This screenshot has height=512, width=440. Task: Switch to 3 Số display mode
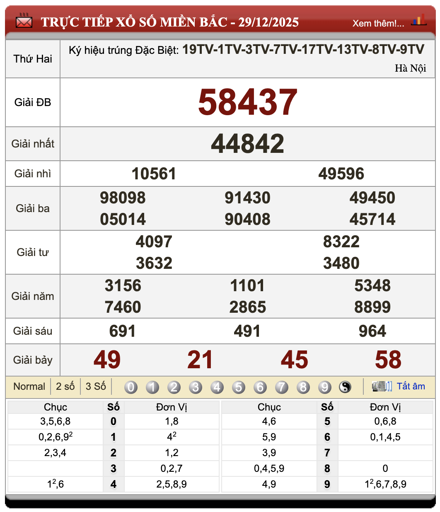[x=96, y=386]
